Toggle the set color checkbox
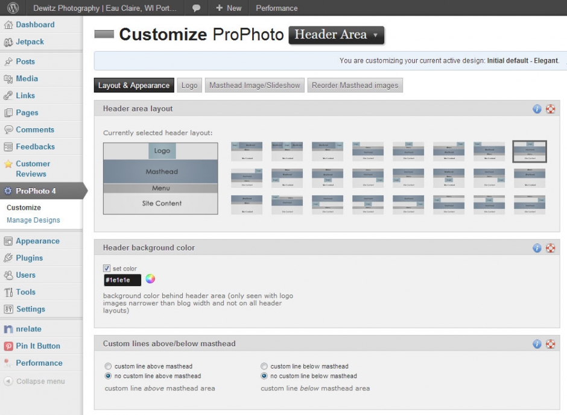The image size is (567, 415). (x=107, y=268)
